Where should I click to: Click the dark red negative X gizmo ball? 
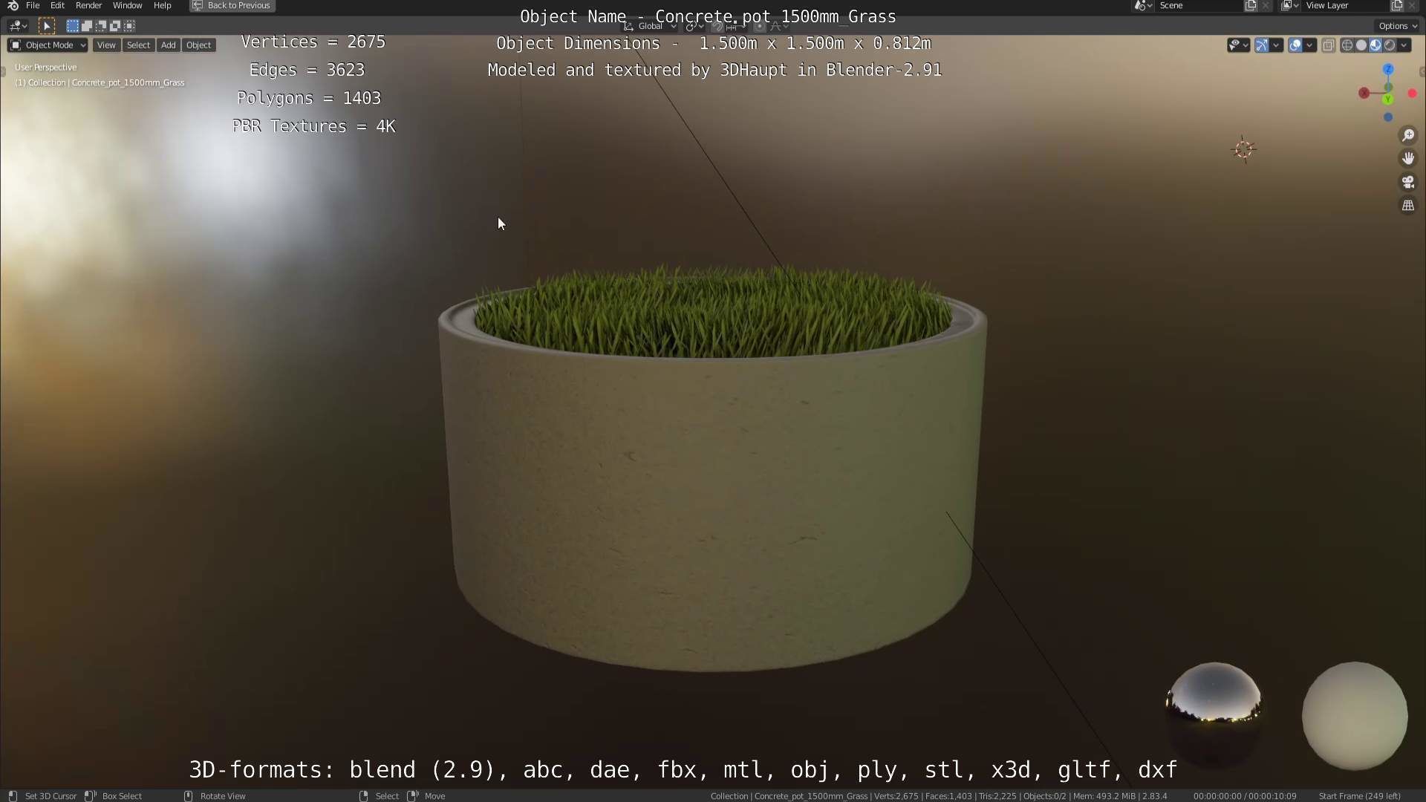pyautogui.click(x=1364, y=93)
